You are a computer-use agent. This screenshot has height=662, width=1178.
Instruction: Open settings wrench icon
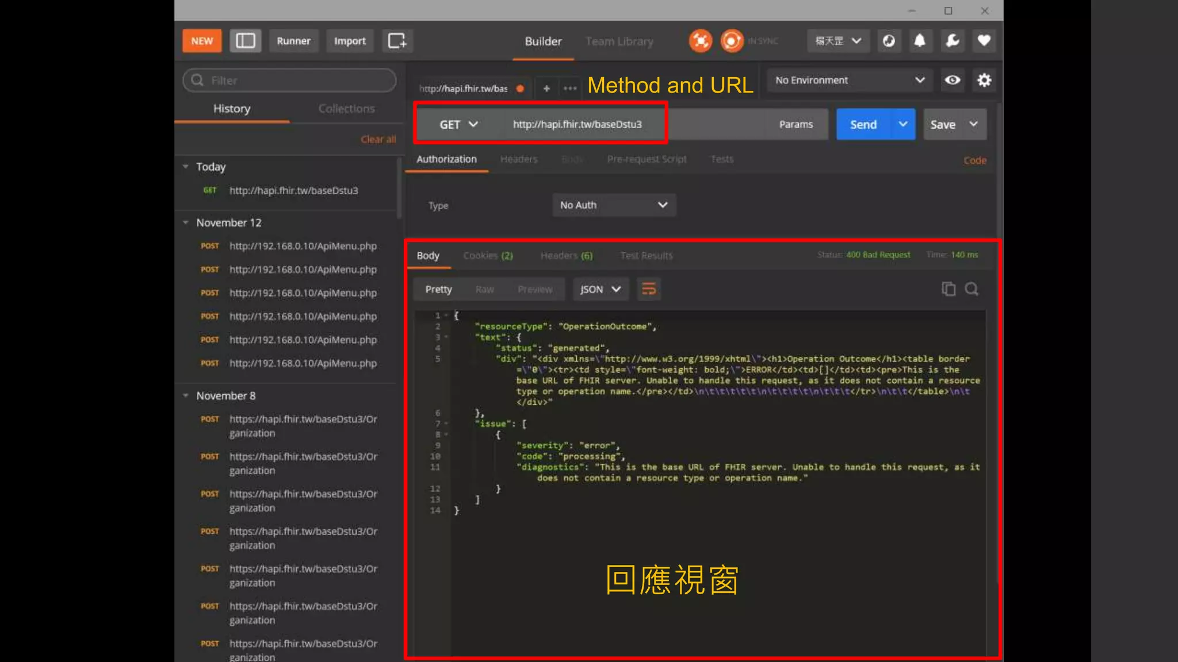tap(952, 41)
